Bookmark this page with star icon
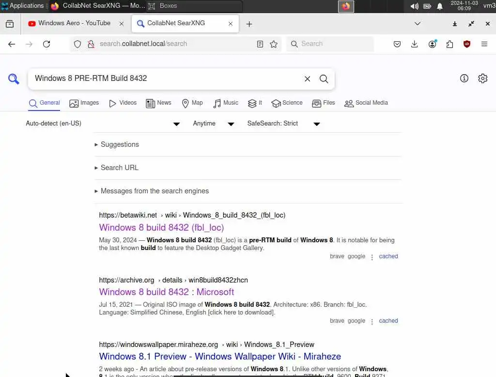 click(x=274, y=44)
